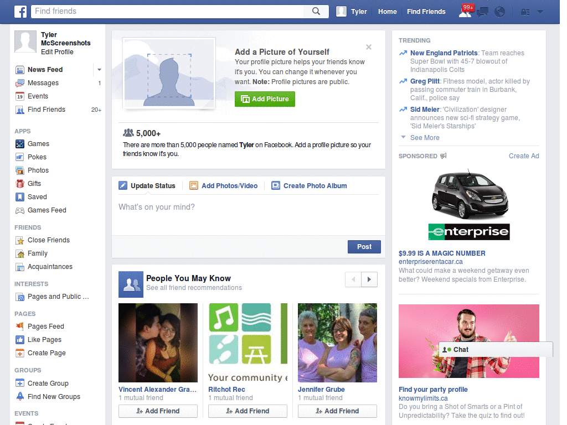Click the green Add Picture button
This screenshot has height=425, width=567.
[265, 99]
